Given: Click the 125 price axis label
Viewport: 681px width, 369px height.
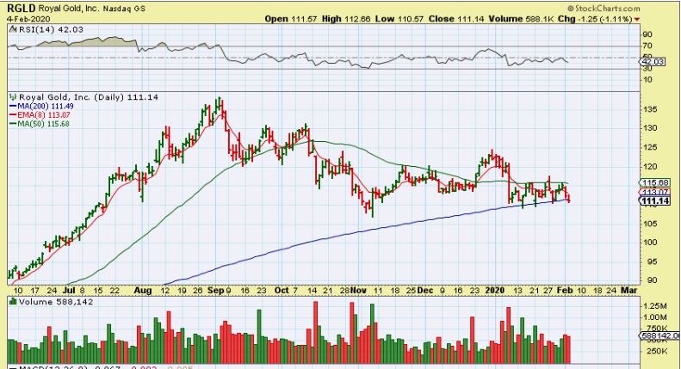Looking at the screenshot, I should [x=649, y=148].
